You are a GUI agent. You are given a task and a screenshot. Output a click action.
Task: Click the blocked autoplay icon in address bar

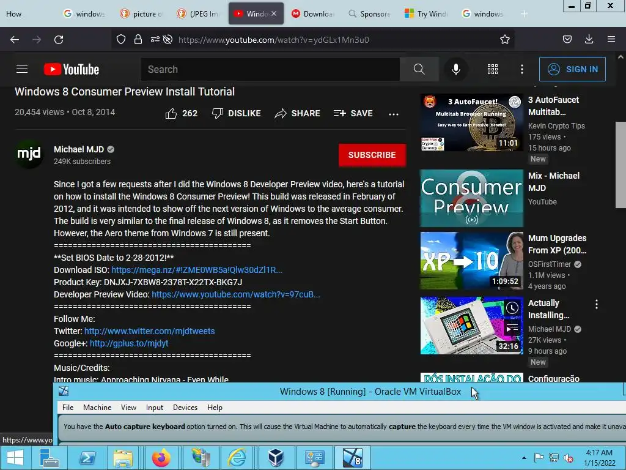tap(168, 39)
